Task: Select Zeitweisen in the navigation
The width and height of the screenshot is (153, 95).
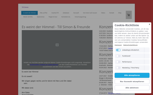Action: tap(66, 13)
